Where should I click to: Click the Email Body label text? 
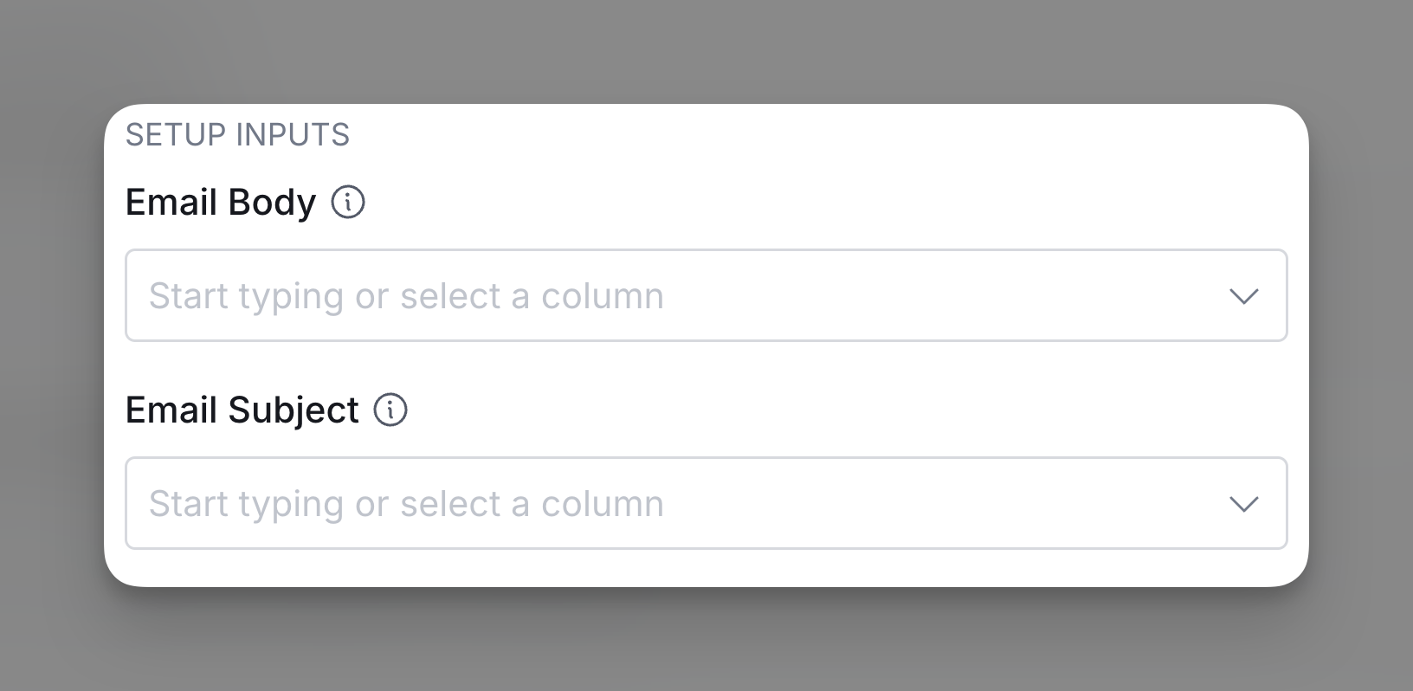(221, 203)
